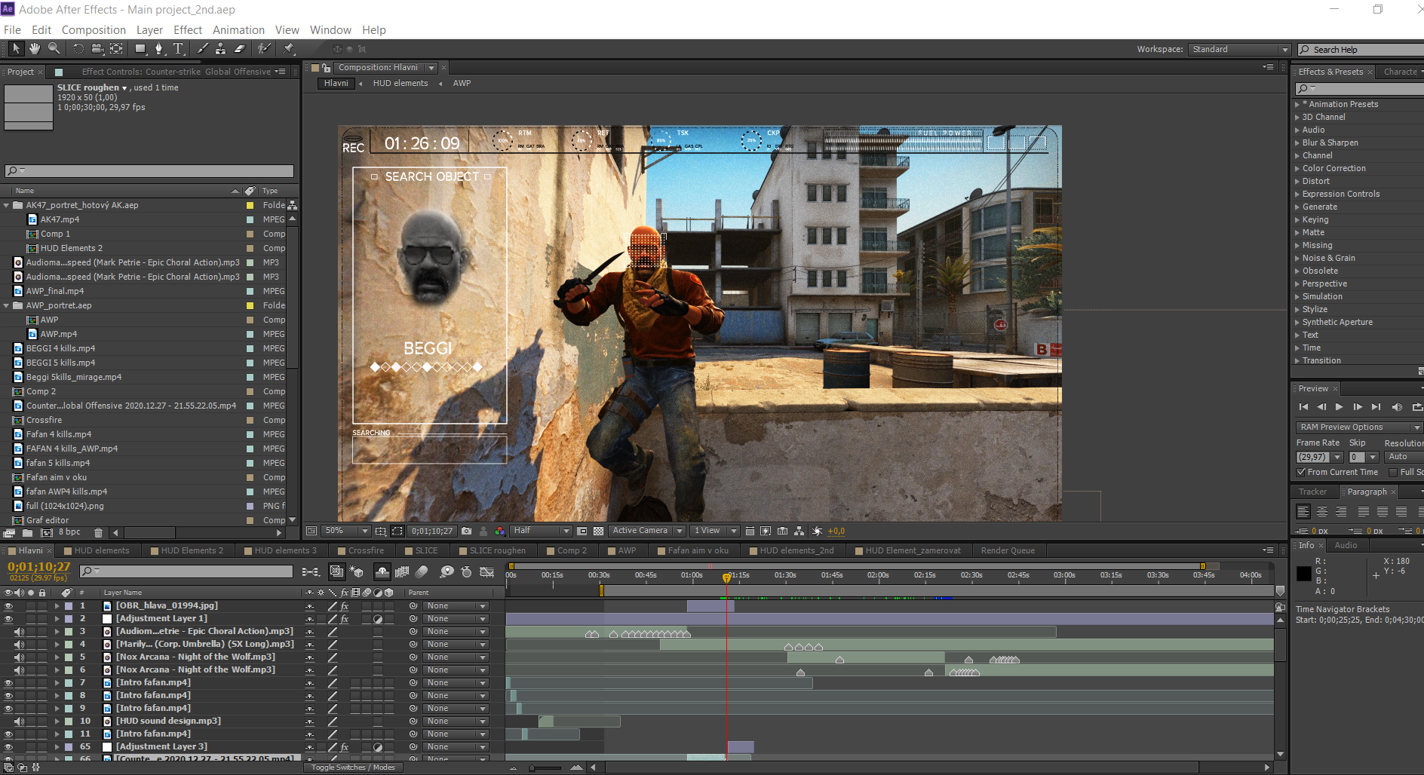Viewport: 1424px width, 775px height.
Task: Toggle the Full Screen checkbox in Preview
Action: click(1393, 472)
